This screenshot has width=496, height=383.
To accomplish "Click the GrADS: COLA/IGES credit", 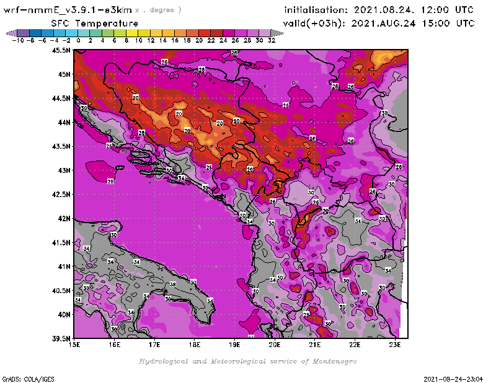I will tap(28, 379).
